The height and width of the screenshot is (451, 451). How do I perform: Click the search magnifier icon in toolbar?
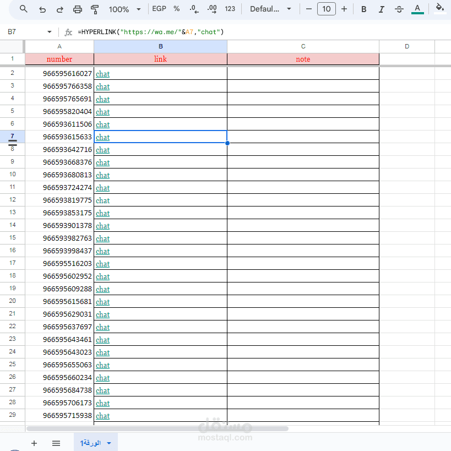(23, 9)
